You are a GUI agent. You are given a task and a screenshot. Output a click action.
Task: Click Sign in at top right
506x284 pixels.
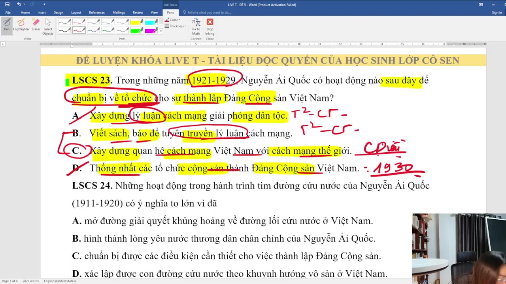(497, 13)
